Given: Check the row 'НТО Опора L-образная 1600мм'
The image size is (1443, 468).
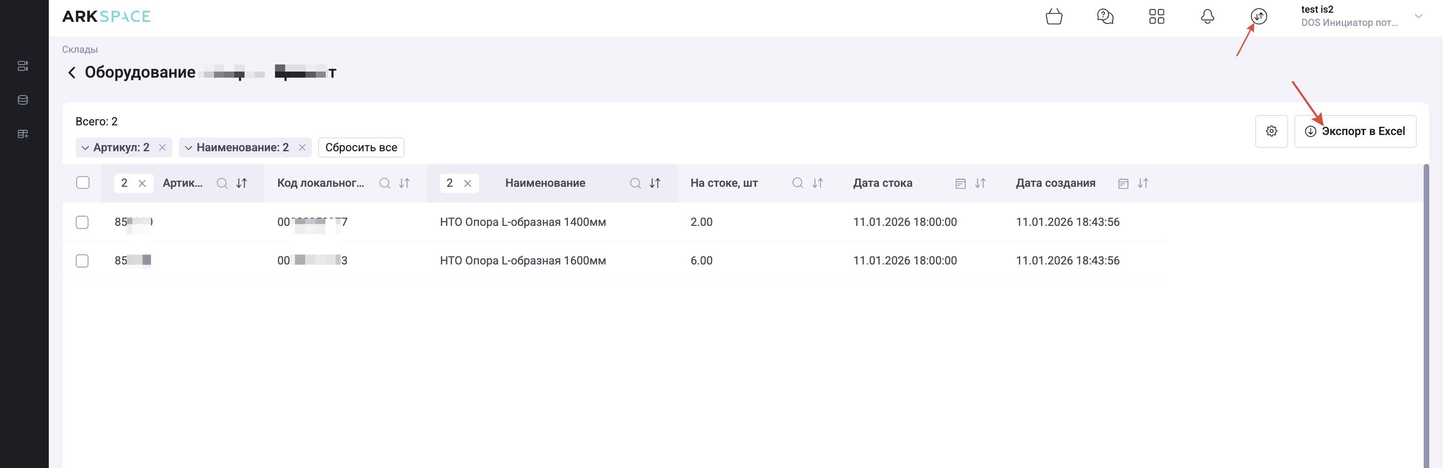Looking at the screenshot, I should (82, 261).
